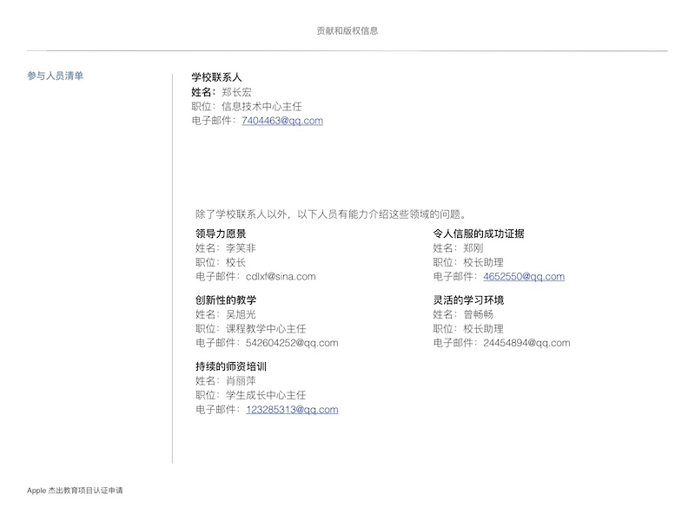Open the 123285313@qq.com email link
Viewport: 695px width, 507px height.
292,410
